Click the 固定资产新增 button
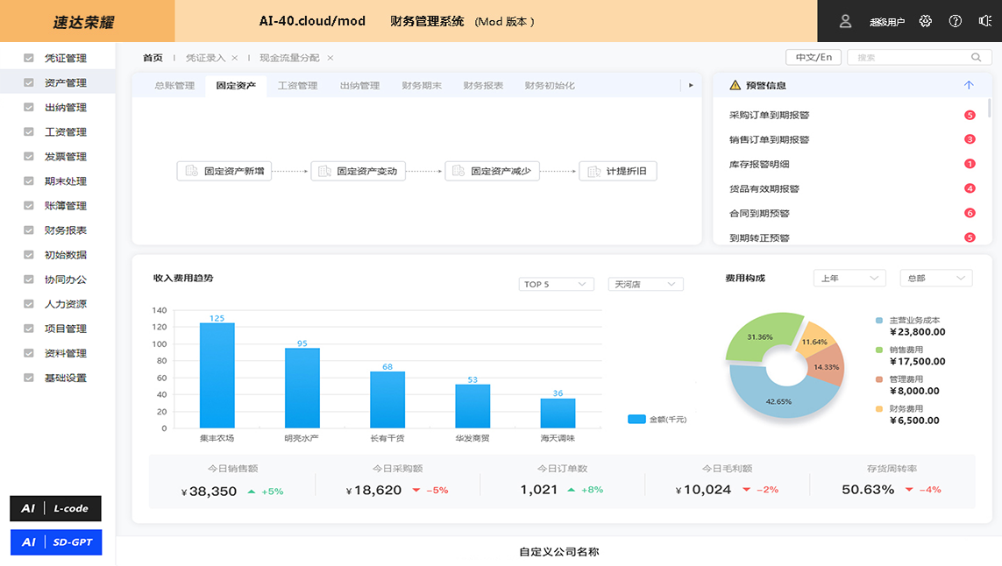This screenshot has height=566, width=1002. [224, 171]
